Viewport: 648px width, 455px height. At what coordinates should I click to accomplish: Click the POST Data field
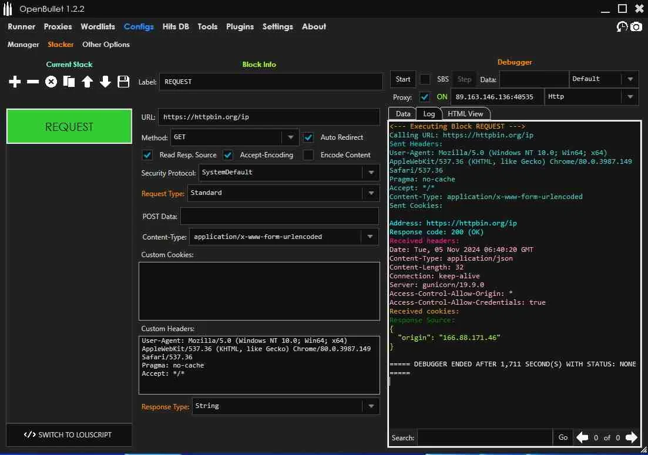pos(280,217)
